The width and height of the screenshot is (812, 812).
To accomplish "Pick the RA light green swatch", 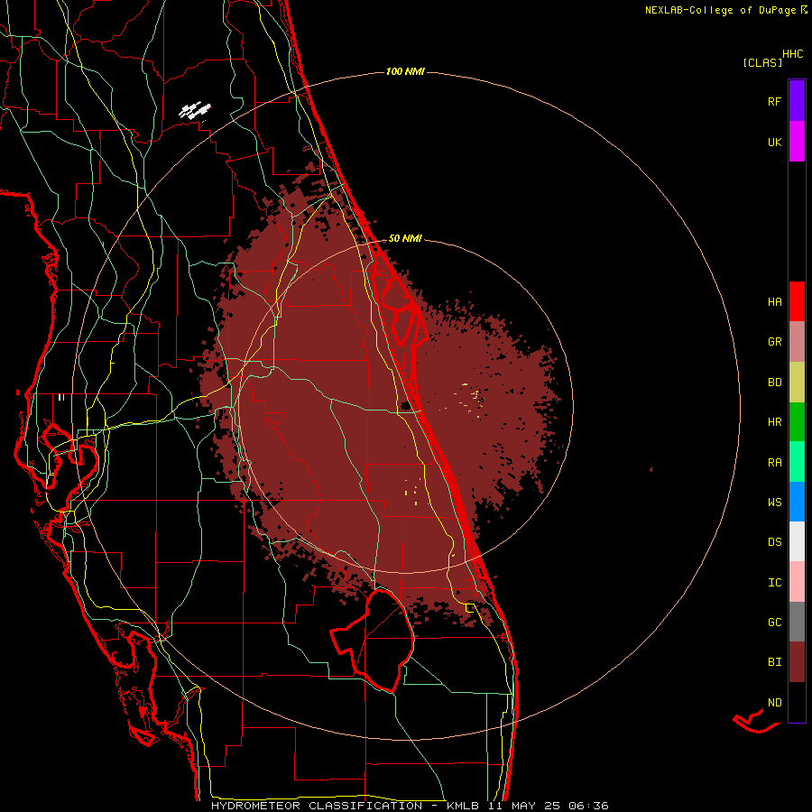I will [x=797, y=462].
